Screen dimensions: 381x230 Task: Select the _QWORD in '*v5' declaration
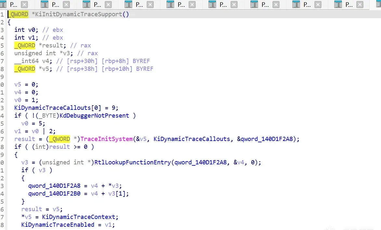point(24,69)
